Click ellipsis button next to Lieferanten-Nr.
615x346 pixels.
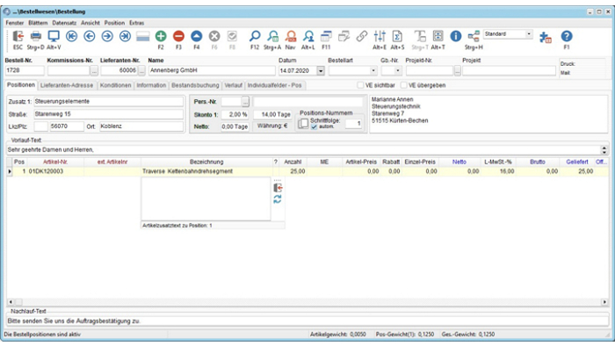(x=142, y=70)
